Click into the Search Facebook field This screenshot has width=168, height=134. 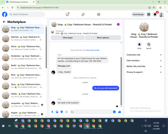27,14
